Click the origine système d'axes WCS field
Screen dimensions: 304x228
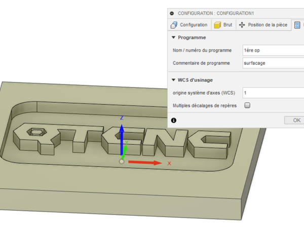coord(272,93)
